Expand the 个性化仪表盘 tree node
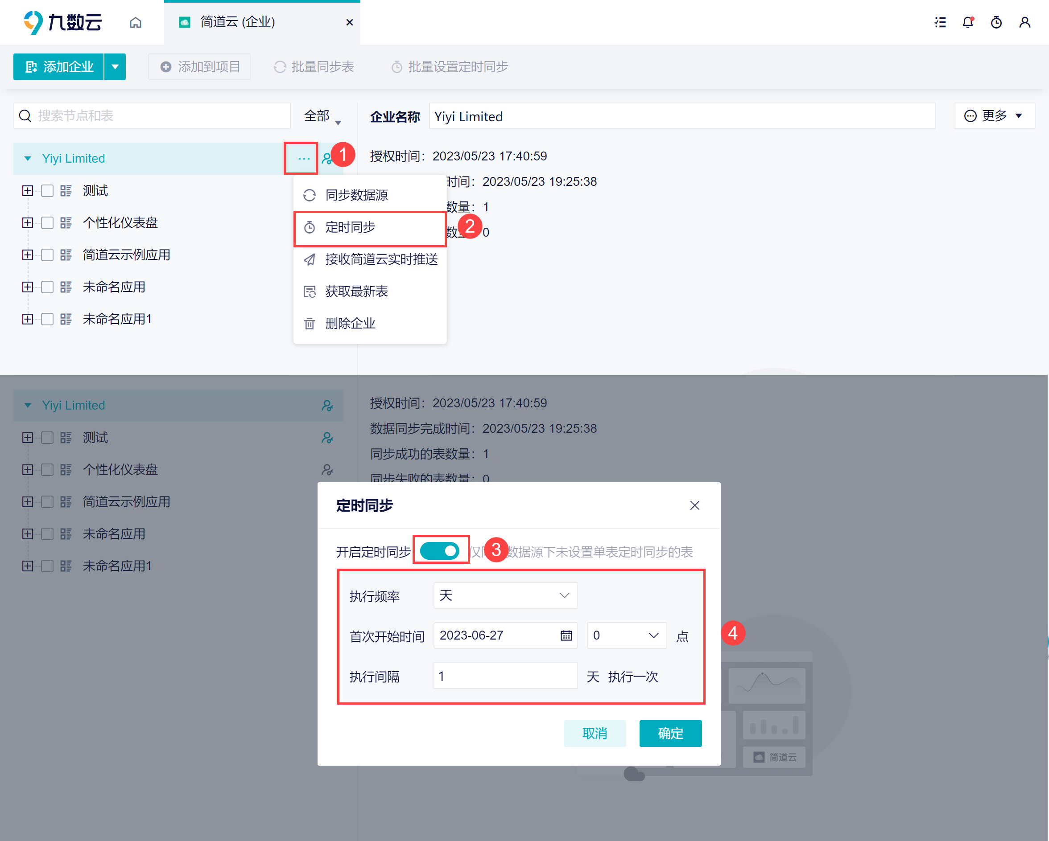Screen dimensions: 1049x841 [x=28, y=223]
